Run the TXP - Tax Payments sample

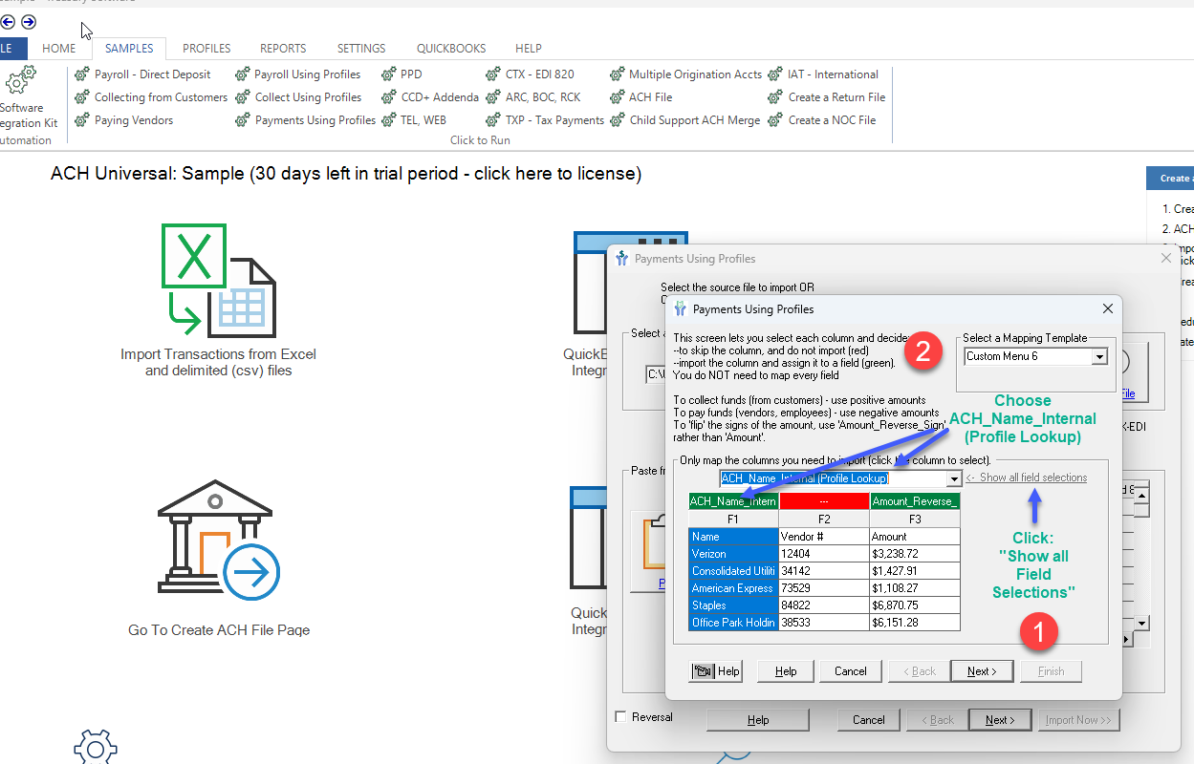545,120
